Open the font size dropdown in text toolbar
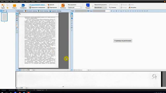166x93 pixels. [x=108, y=11]
